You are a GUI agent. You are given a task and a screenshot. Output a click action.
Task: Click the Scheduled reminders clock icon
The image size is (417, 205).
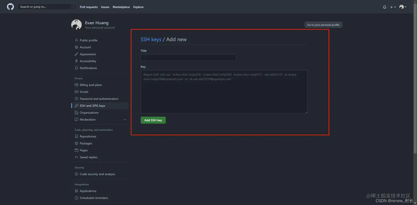(x=76, y=198)
